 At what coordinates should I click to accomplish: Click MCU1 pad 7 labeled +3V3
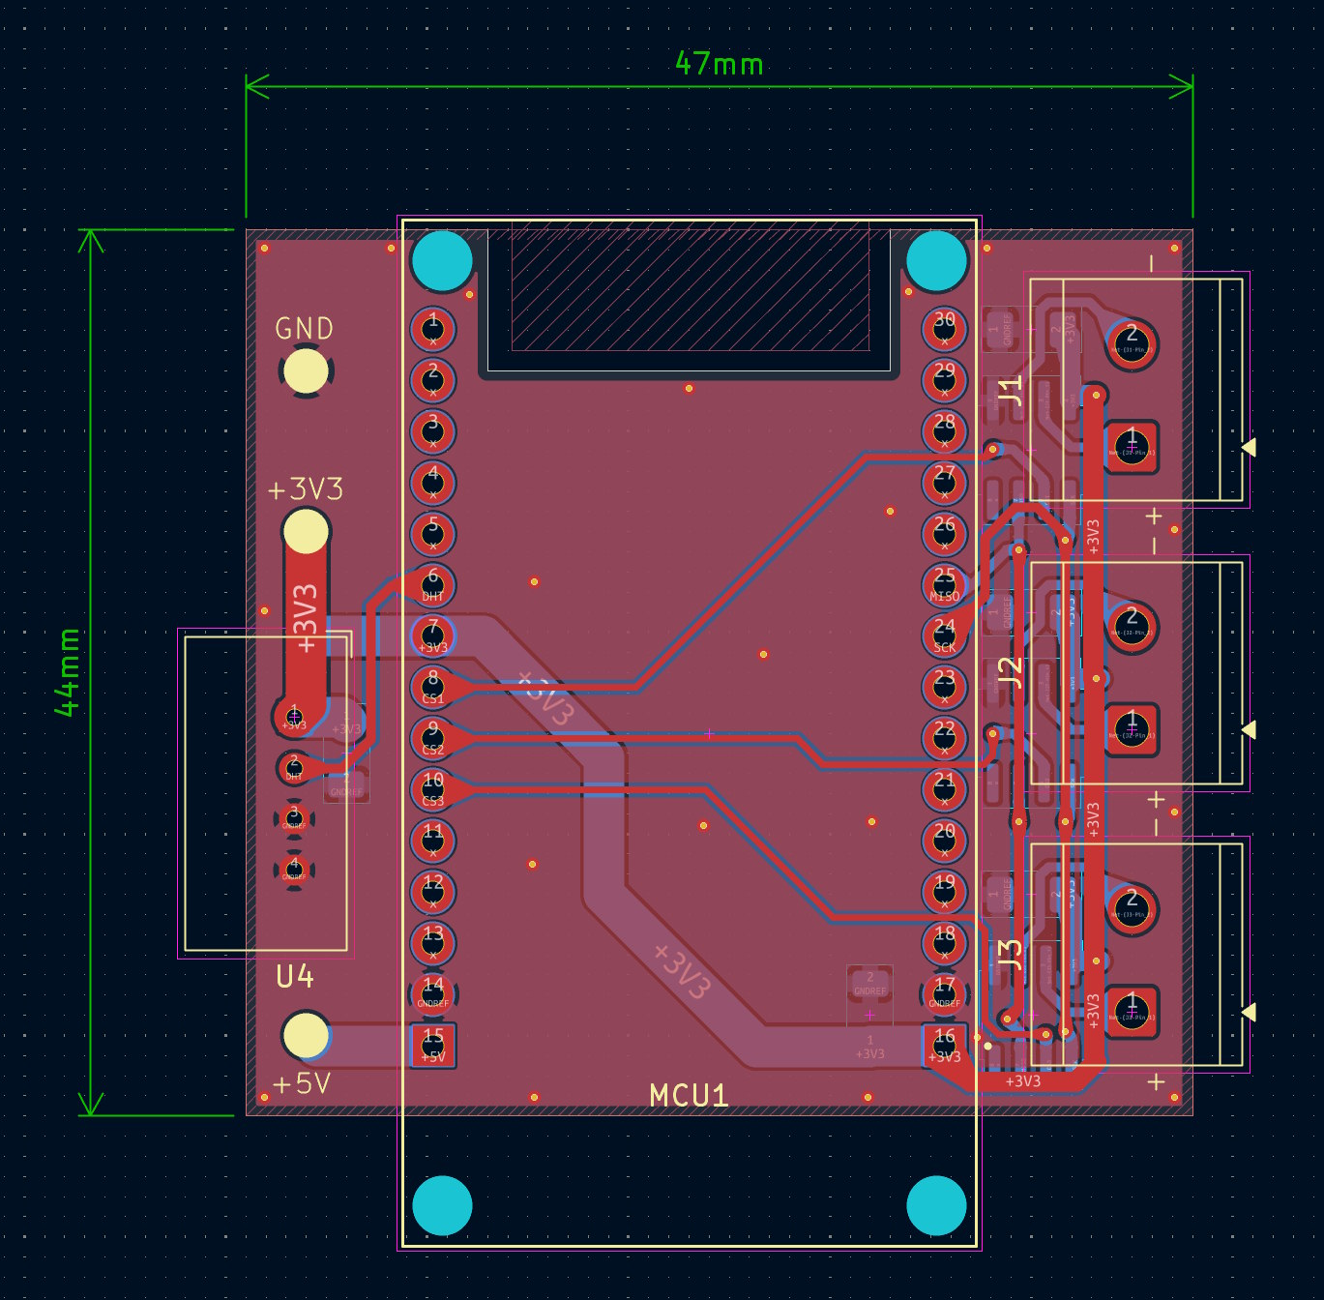(433, 635)
